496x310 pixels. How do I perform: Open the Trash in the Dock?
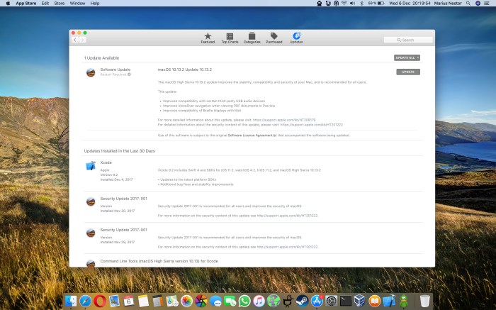tap(425, 301)
